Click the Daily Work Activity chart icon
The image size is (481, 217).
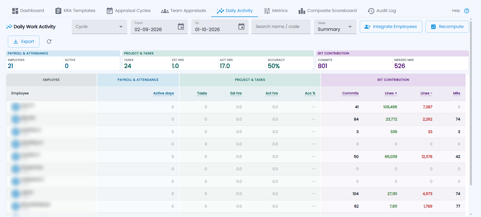tap(9, 26)
